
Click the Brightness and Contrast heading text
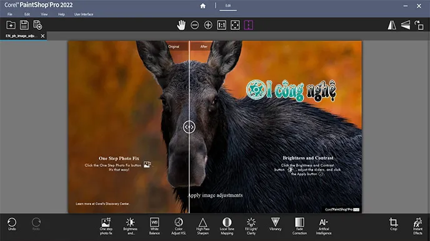(308, 158)
